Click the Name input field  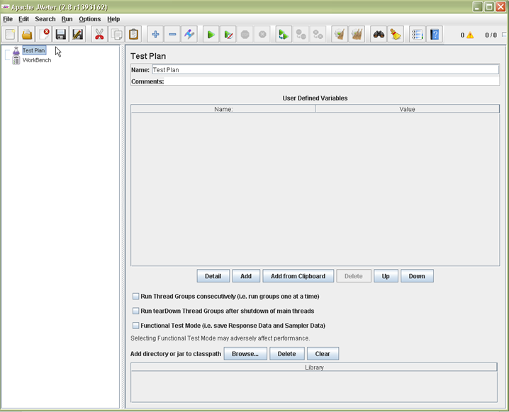point(325,69)
